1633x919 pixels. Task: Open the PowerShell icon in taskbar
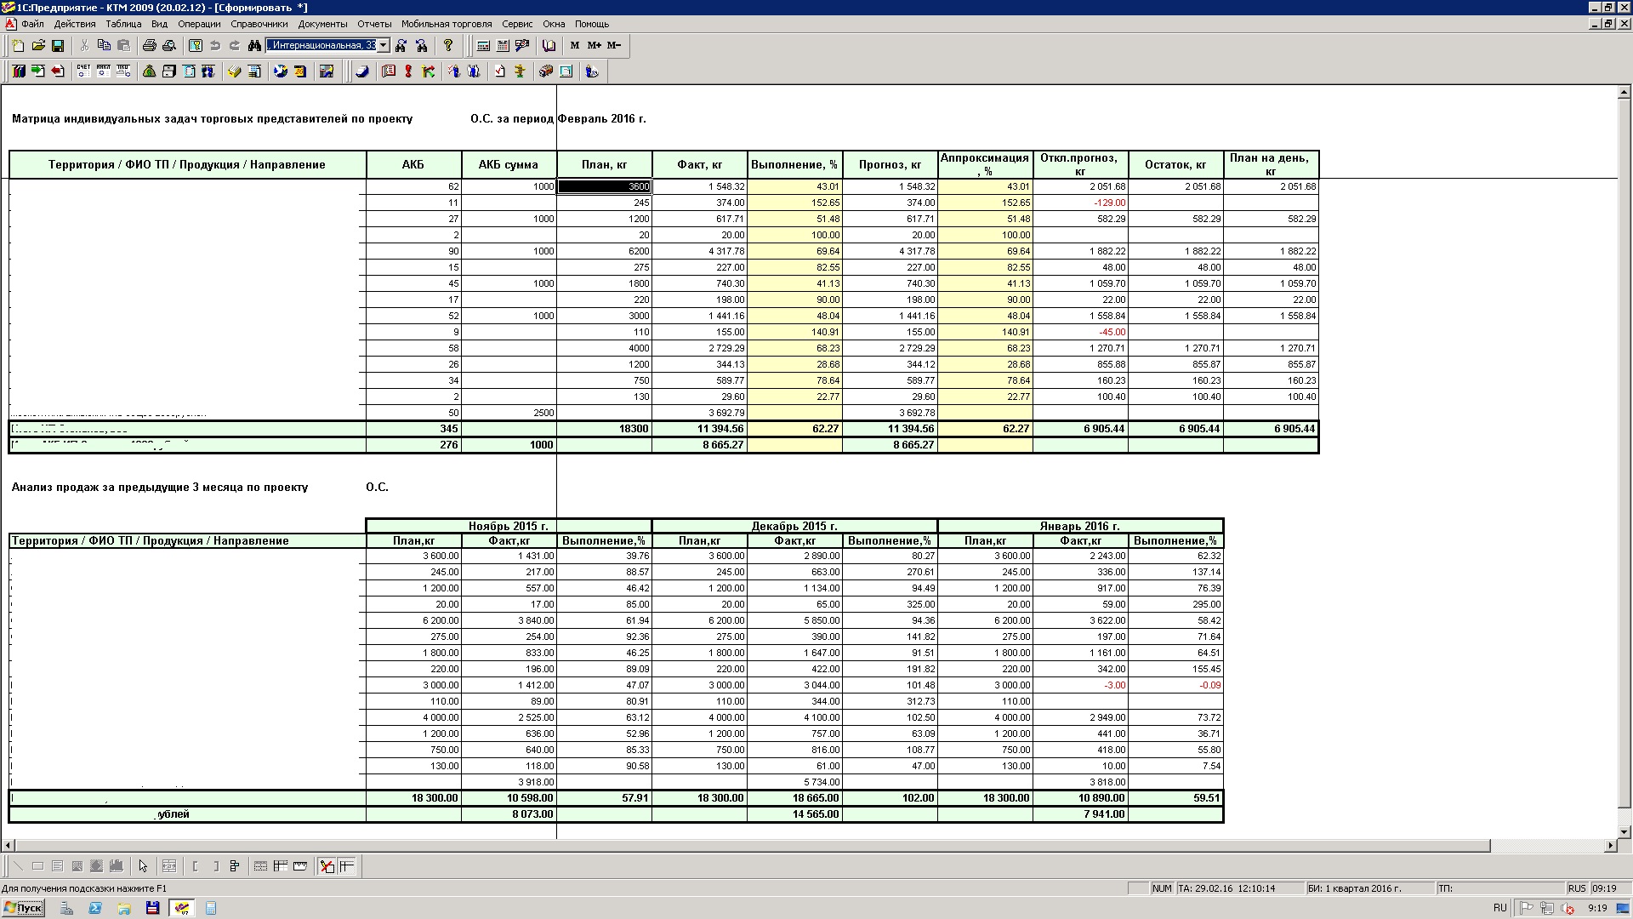click(x=95, y=908)
